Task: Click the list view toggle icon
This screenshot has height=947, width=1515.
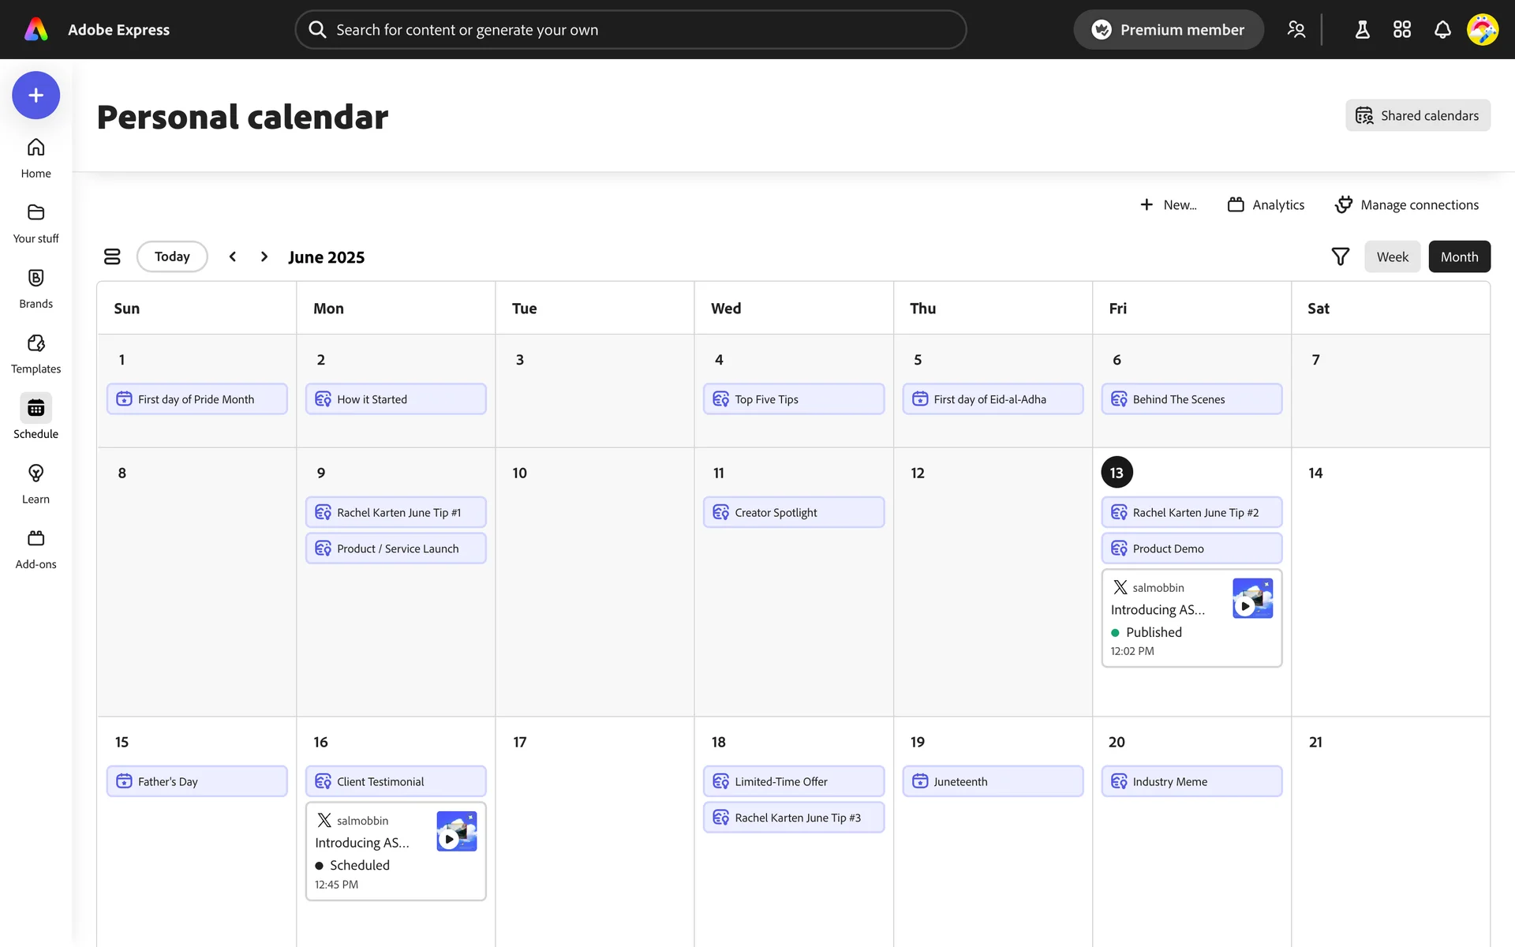Action: (112, 256)
